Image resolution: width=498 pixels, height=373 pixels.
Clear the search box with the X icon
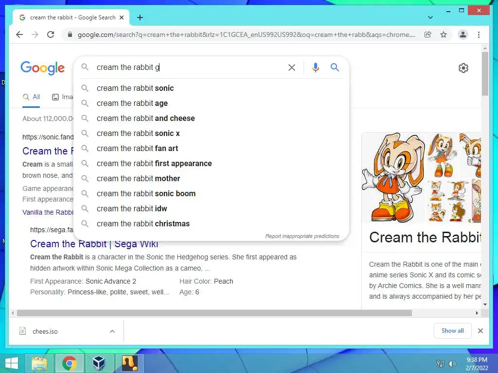click(x=292, y=67)
